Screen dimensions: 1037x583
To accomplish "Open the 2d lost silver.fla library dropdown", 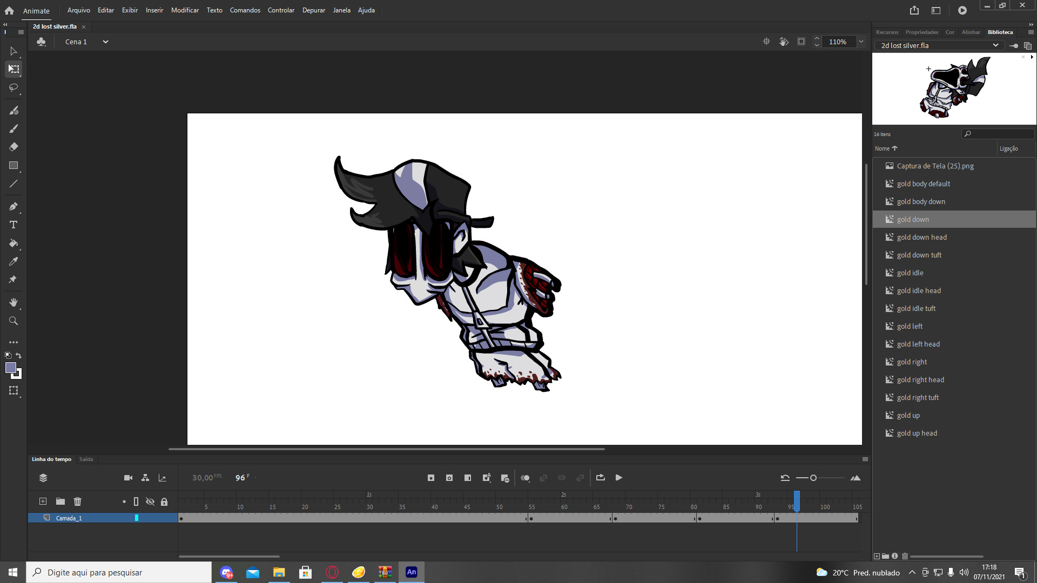I will click(x=995, y=45).
